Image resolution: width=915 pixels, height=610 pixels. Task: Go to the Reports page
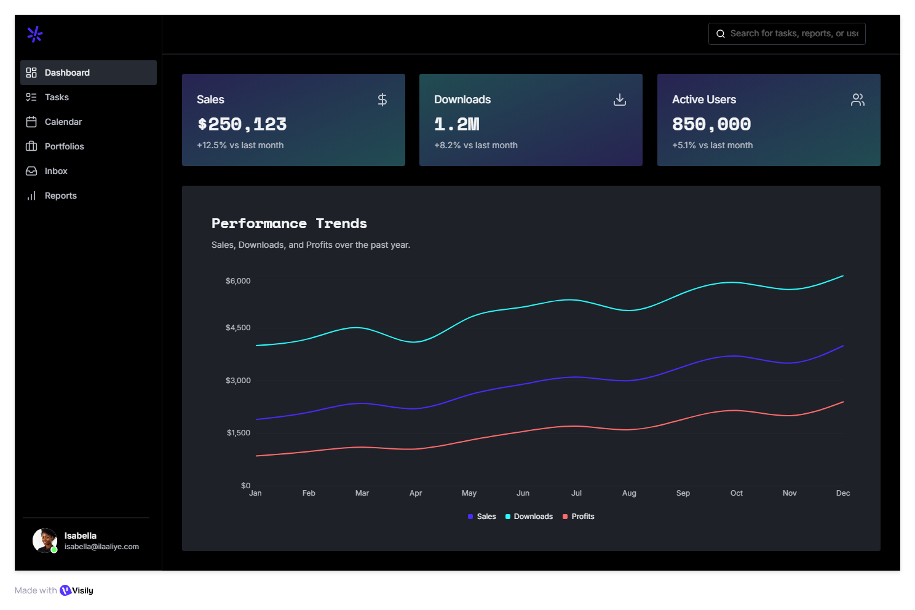(60, 196)
